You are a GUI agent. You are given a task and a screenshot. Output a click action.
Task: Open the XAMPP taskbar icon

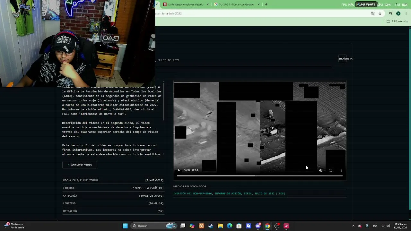[x=201, y=226]
